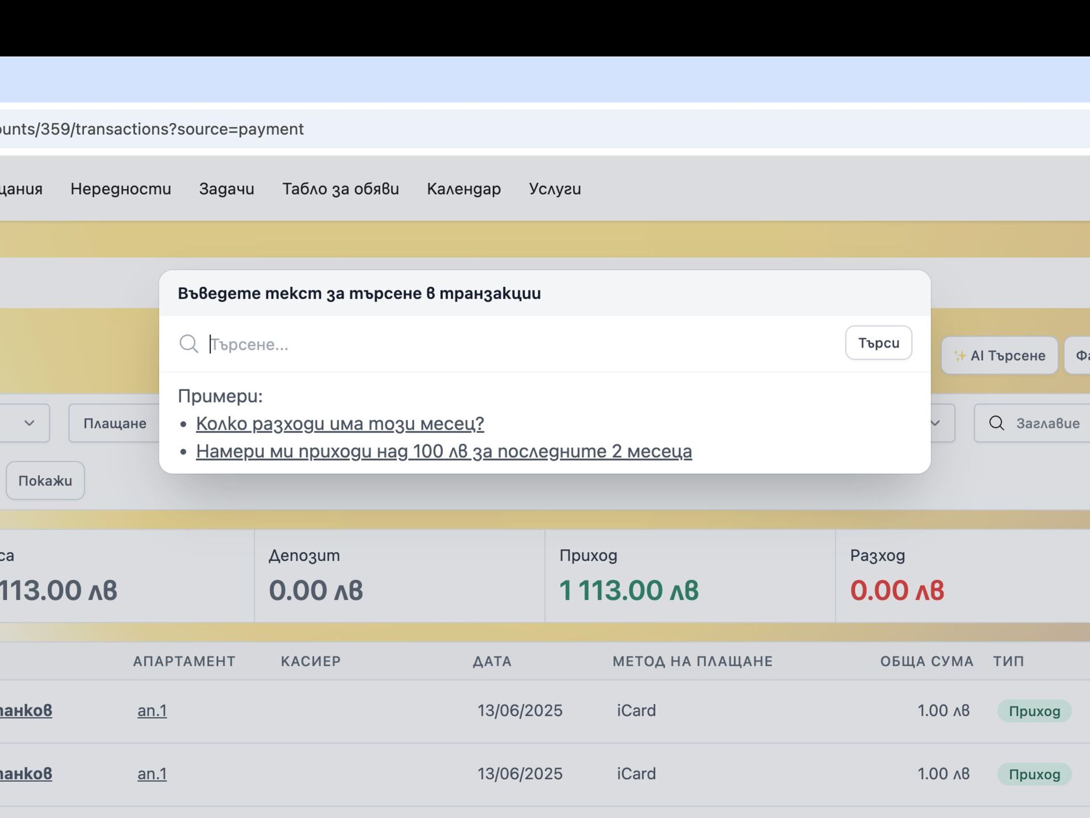Click the magnifier icon in search dialog
Viewport: 1090px width, 818px height.
[188, 344]
